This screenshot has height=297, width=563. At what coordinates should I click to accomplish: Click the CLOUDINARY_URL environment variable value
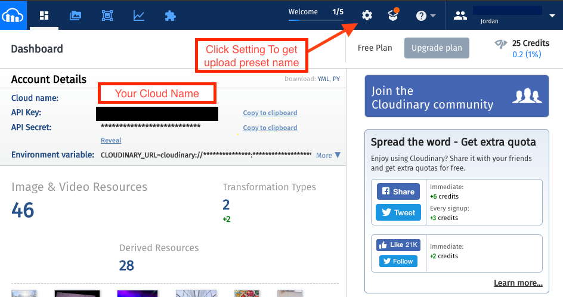206,155
